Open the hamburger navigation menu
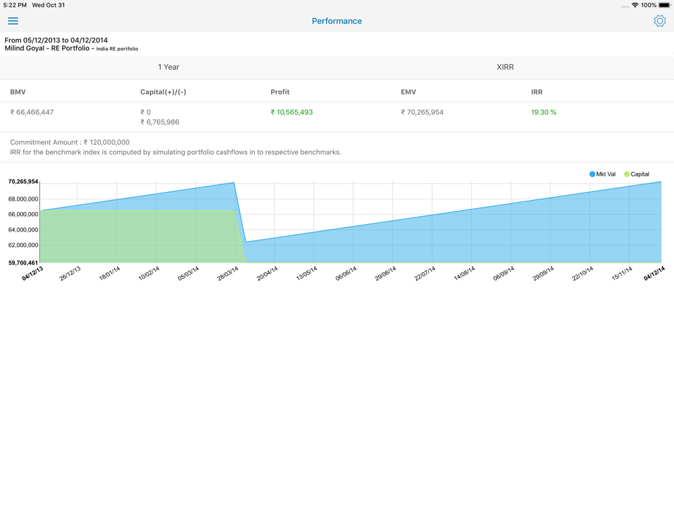 click(13, 21)
